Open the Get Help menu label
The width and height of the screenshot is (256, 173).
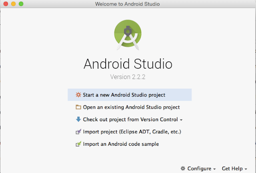coord(232,169)
